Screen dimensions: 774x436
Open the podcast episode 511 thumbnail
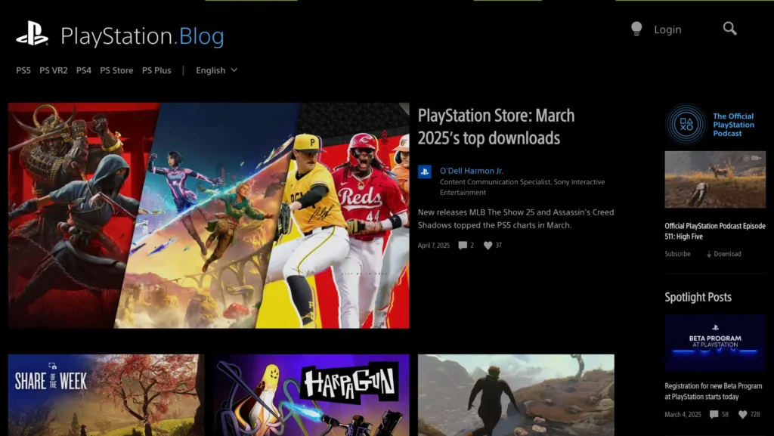click(x=715, y=180)
